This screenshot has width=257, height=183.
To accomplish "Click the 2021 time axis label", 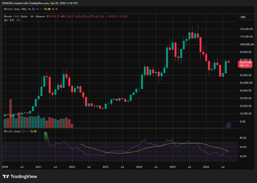I will pos(39,167).
